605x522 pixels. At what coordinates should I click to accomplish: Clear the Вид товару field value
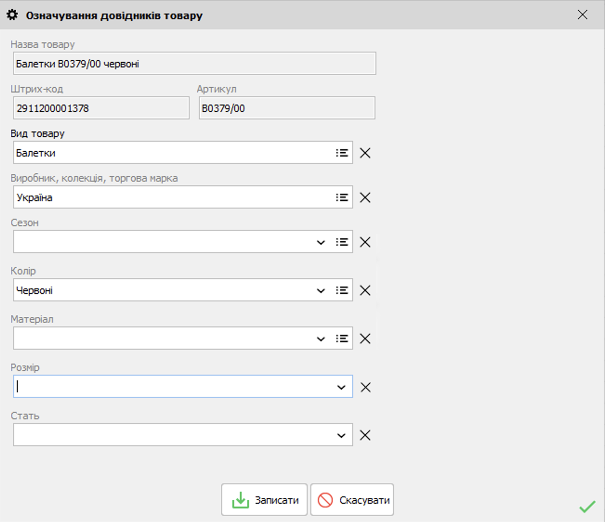click(x=365, y=153)
